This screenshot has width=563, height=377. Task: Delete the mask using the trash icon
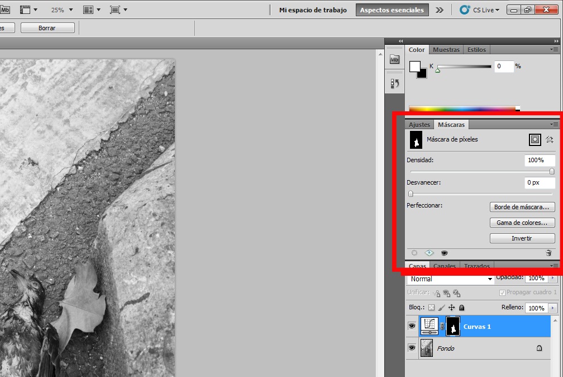coord(548,253)
